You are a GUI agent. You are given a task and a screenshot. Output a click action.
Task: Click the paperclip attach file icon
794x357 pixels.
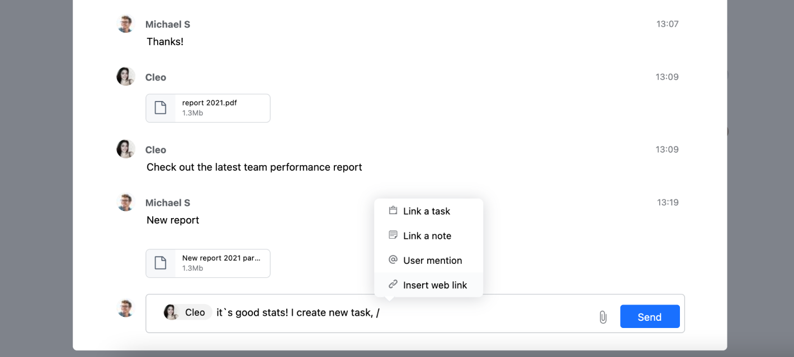pyautogui.click(x=603, y=317)
